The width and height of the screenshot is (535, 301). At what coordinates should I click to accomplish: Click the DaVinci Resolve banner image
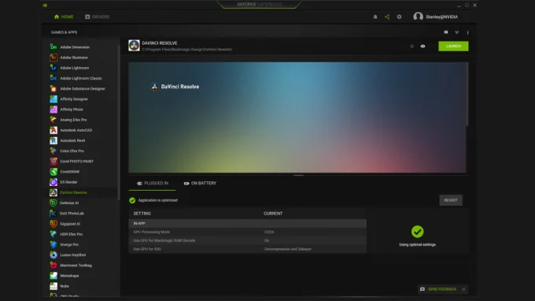pos(297,117)
